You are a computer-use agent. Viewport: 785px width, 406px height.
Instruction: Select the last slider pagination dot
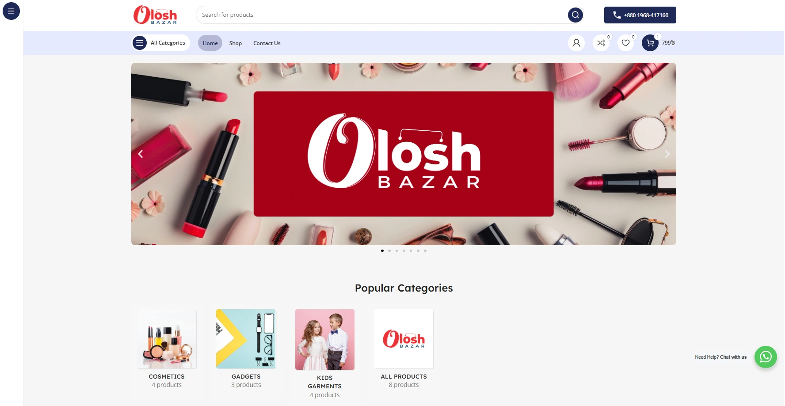pos(425,250)
